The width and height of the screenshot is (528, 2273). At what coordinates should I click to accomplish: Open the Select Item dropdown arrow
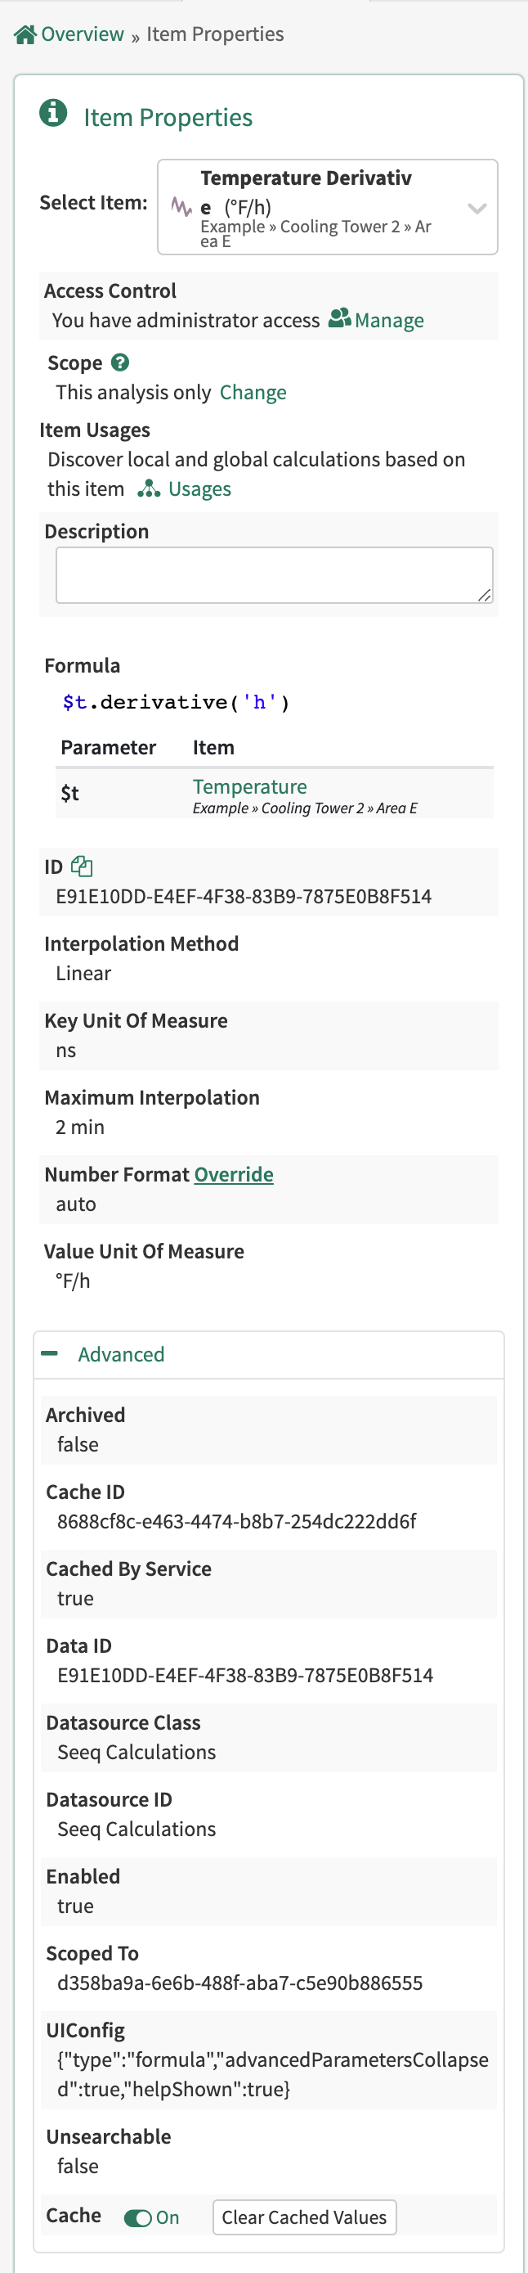coord(477,209)
